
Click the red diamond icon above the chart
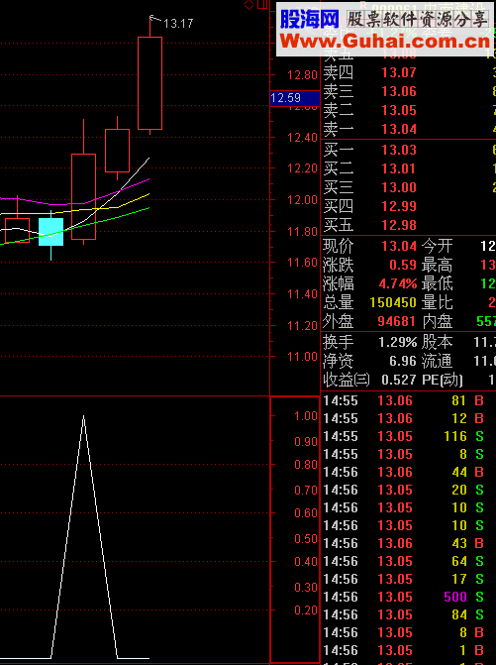249,5
